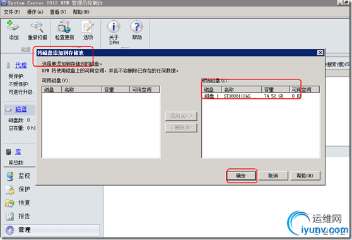Click the Reporting (报告) chart icon
Viewport: 352px width, 240px height.
(9, 216)
